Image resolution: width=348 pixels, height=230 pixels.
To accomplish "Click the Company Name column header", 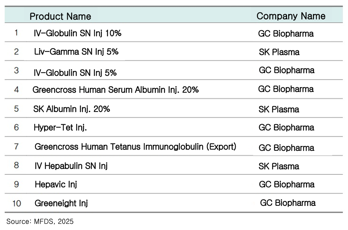I will pos(291,16).
